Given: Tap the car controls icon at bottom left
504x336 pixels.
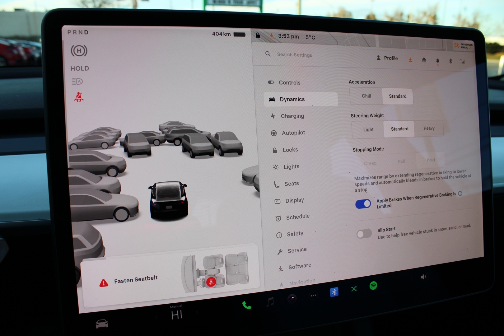Looking at the screenshot, I should click(102, 324).
